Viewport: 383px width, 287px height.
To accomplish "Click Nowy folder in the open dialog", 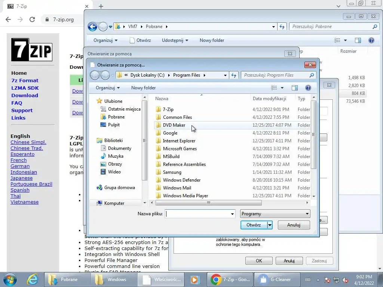I will point(143,87).
